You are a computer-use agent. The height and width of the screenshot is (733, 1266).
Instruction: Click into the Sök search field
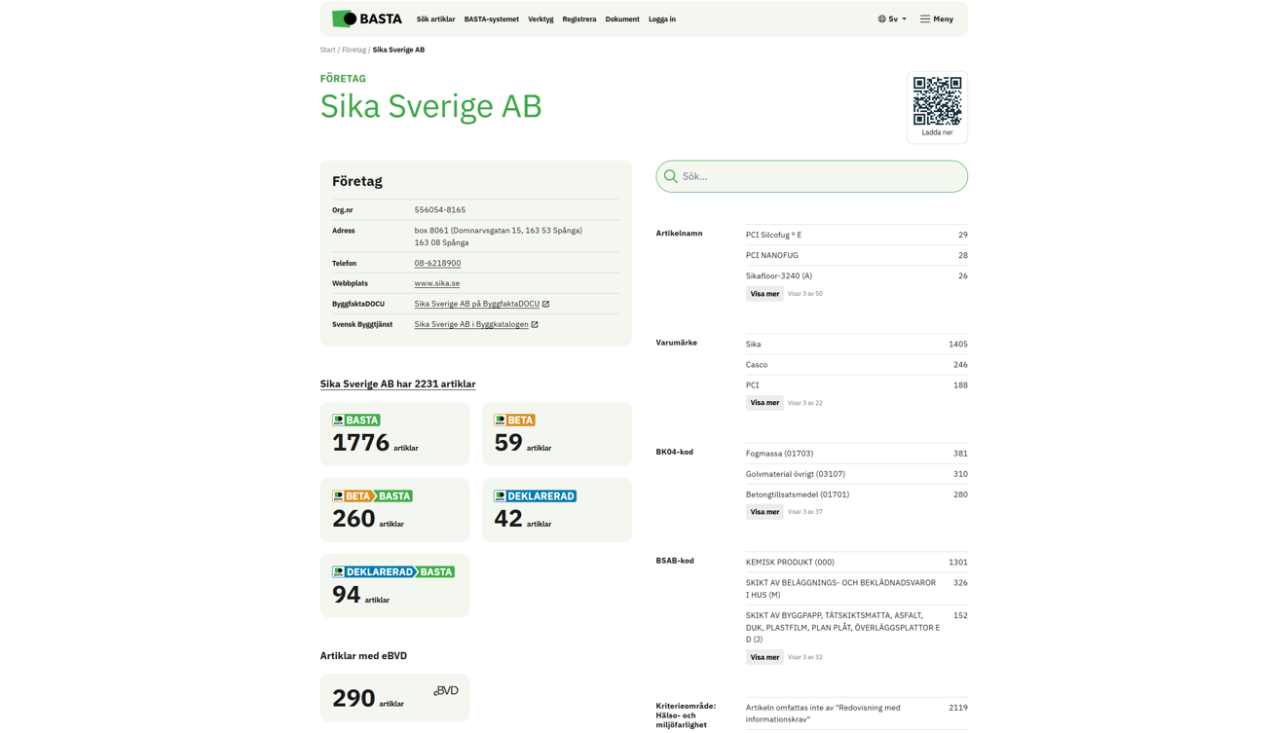(818, 177)
